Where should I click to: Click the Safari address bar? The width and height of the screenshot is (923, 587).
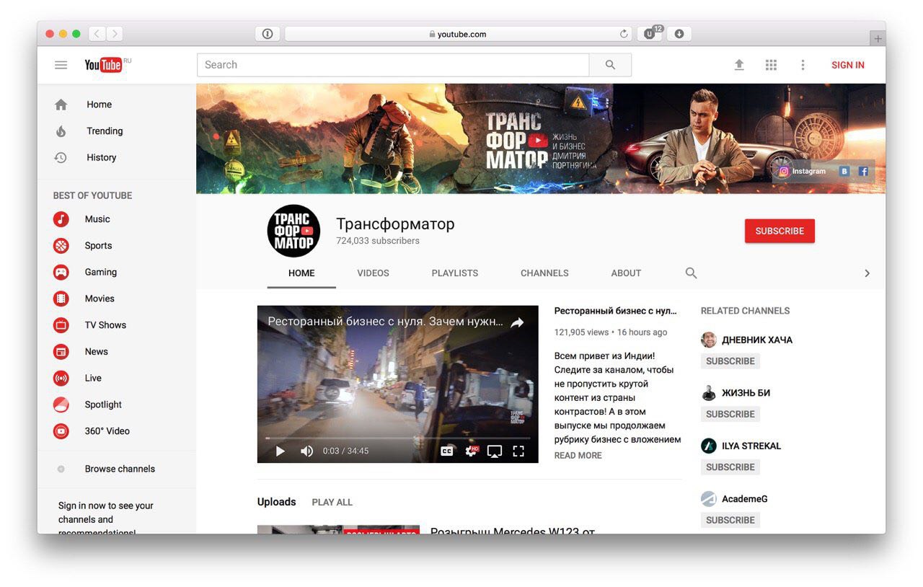coord(458,34)
